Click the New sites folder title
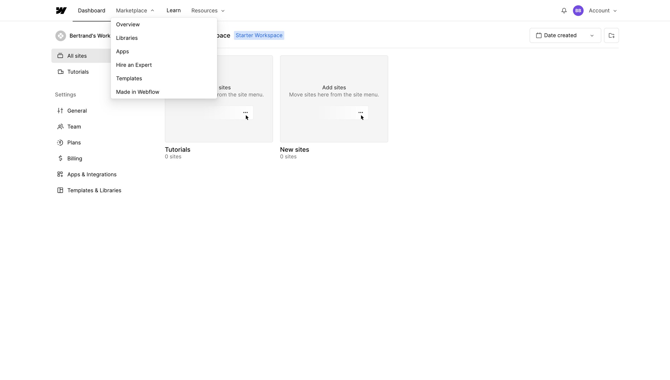The height and width of the screenshot is (380, 670). point(295,150)
